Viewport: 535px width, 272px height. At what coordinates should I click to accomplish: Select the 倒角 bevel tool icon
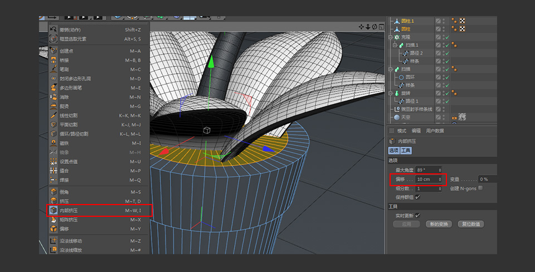pyautogui.click(x=53, y=192)
